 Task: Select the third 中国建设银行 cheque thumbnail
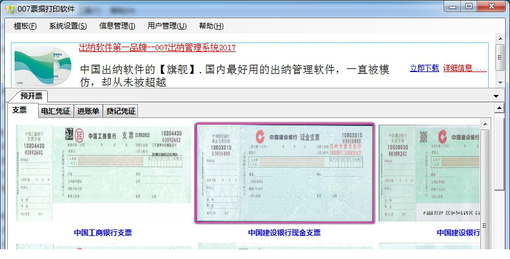pyautogui.click(x=430, y=173)
